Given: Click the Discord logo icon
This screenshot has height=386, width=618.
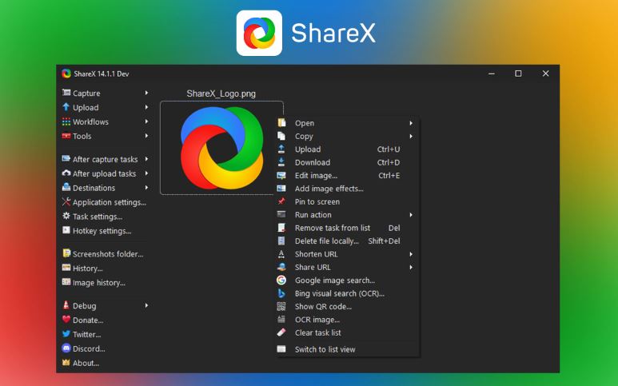Looking at the screenshot, I should click(66, 348).
